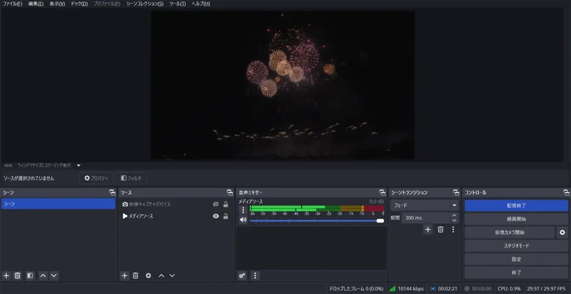
Task: Open virtual camera settings gear icon
Action: tap(563, 232)
